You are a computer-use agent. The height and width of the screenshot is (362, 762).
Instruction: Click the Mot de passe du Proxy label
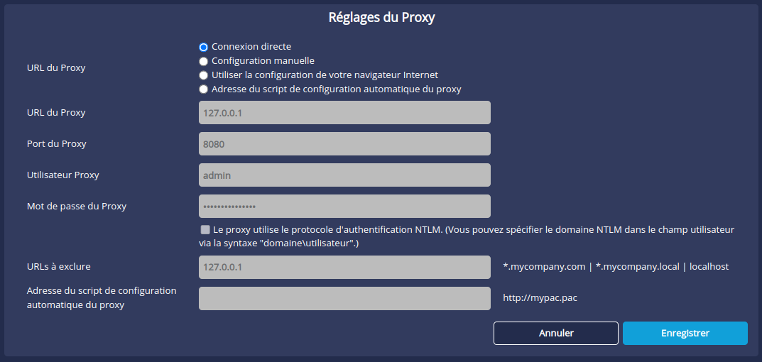(76, 206)
